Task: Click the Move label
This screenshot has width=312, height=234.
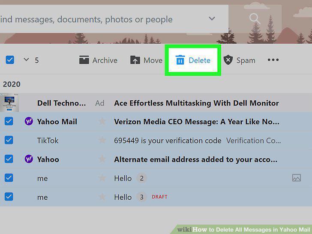Action: 153,60
